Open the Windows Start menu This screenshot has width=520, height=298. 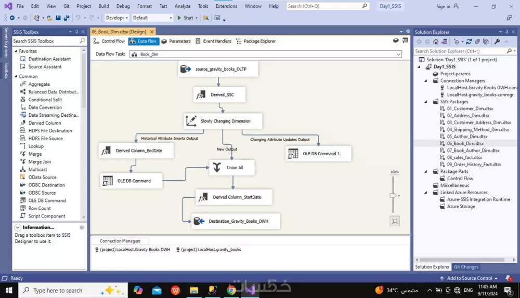click(x=9, y=290)
